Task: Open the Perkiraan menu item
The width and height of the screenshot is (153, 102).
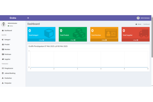Action: pos(8,54)
